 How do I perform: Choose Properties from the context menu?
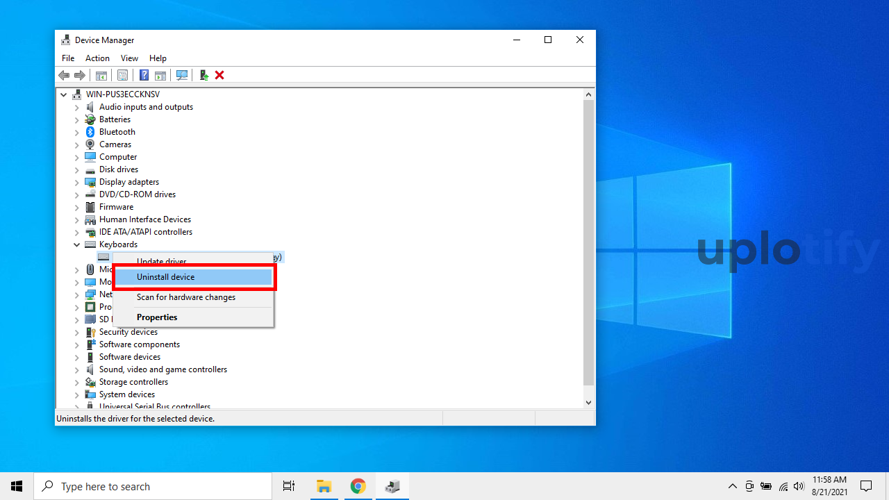tap(194, 317)
